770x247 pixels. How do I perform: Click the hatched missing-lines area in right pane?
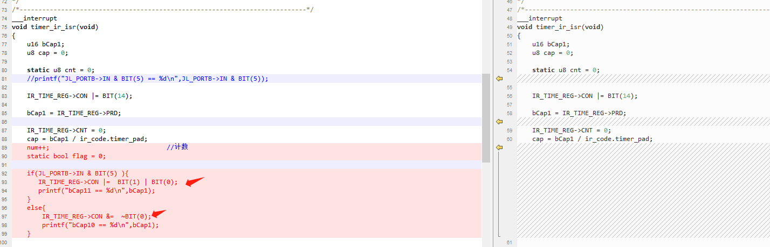(x=643, y=190)
